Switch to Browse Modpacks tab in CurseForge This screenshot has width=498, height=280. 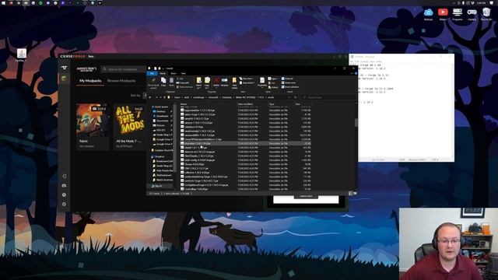point(121,81)
